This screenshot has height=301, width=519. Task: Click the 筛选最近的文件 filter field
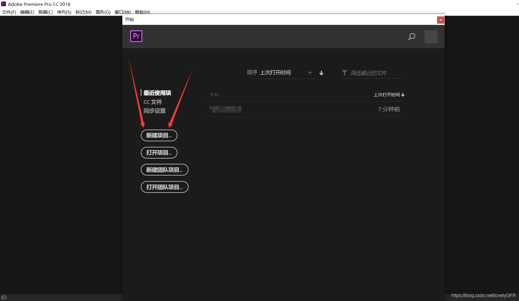[372, 73]
